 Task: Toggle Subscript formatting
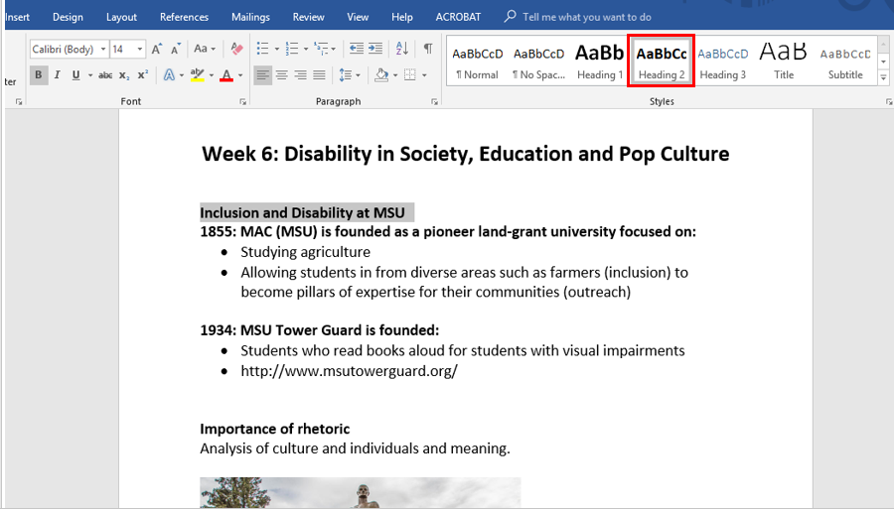(124, 74)
